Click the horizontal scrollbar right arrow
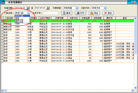 132,90
